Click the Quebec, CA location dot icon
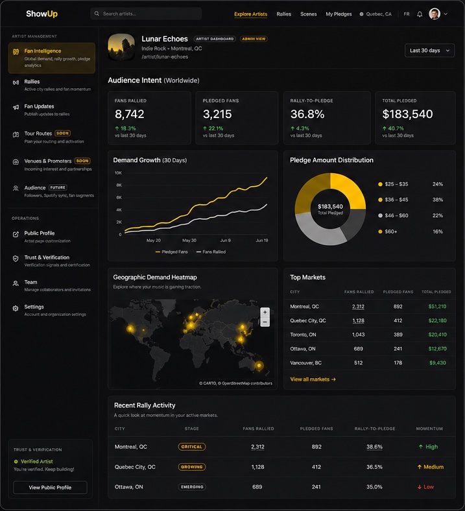 click(361, 14)
